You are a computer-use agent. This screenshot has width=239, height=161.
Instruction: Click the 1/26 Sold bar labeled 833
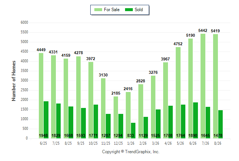pos(133,131)
